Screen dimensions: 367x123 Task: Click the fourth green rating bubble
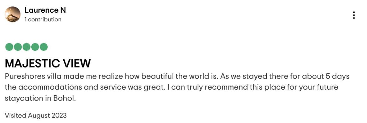pyautogui.click(x=35, y=47)
